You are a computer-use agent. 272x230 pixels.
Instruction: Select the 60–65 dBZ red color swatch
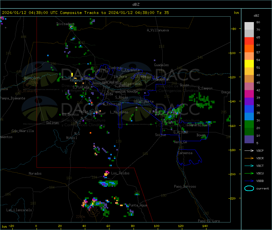(249, 41)
